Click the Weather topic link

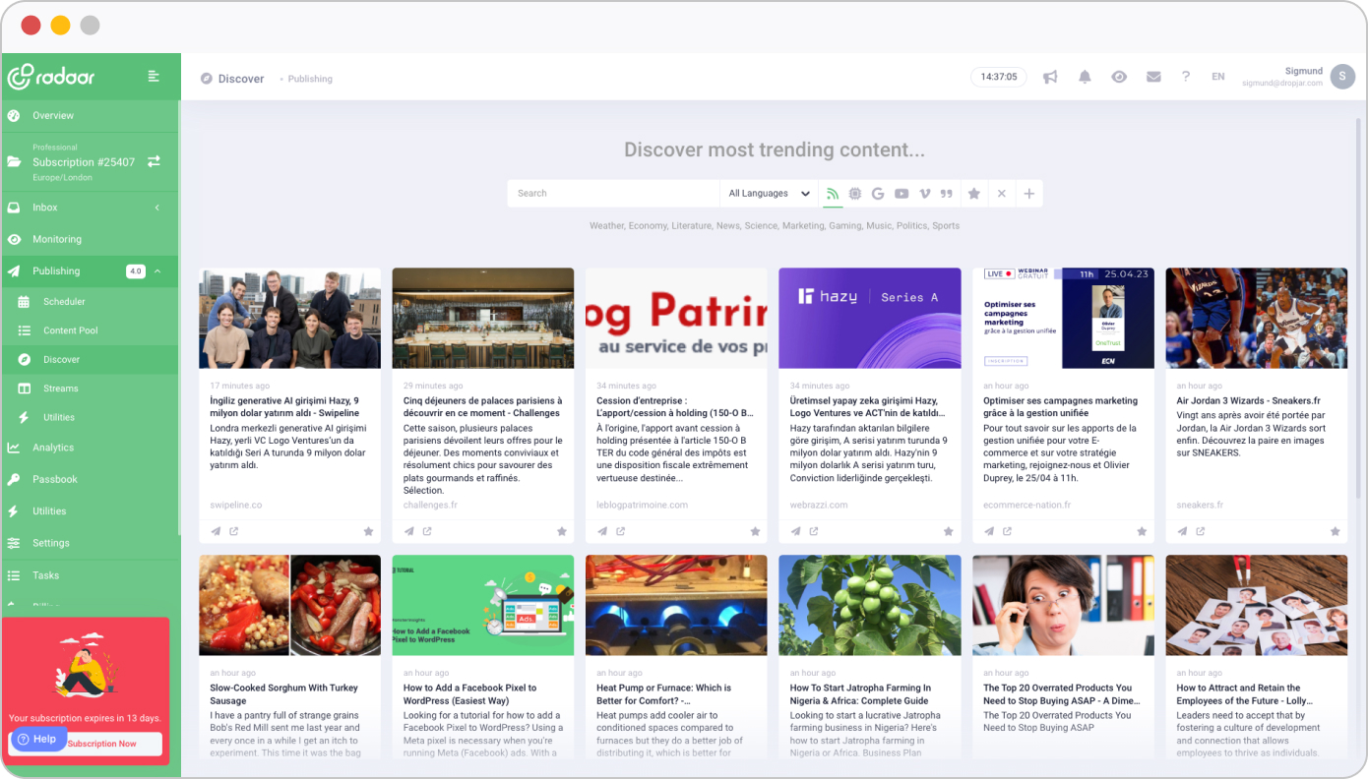click(x=606, y=226)
